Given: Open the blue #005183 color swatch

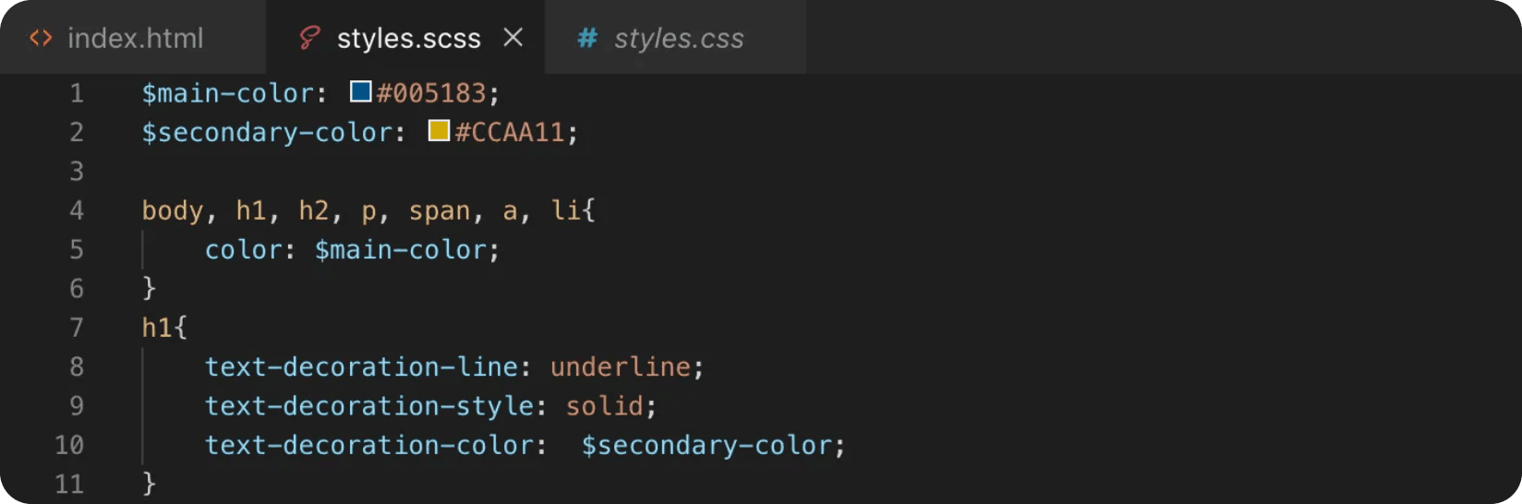Looking at the screenshot, I should click(361, 91).
